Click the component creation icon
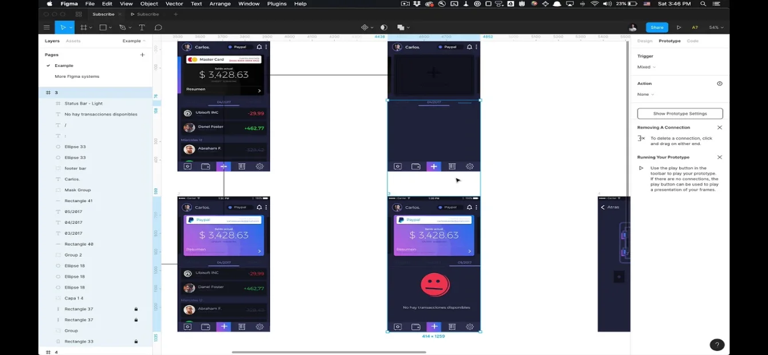The height and width of the screenshot is (355, 768). tap(365, 27)
